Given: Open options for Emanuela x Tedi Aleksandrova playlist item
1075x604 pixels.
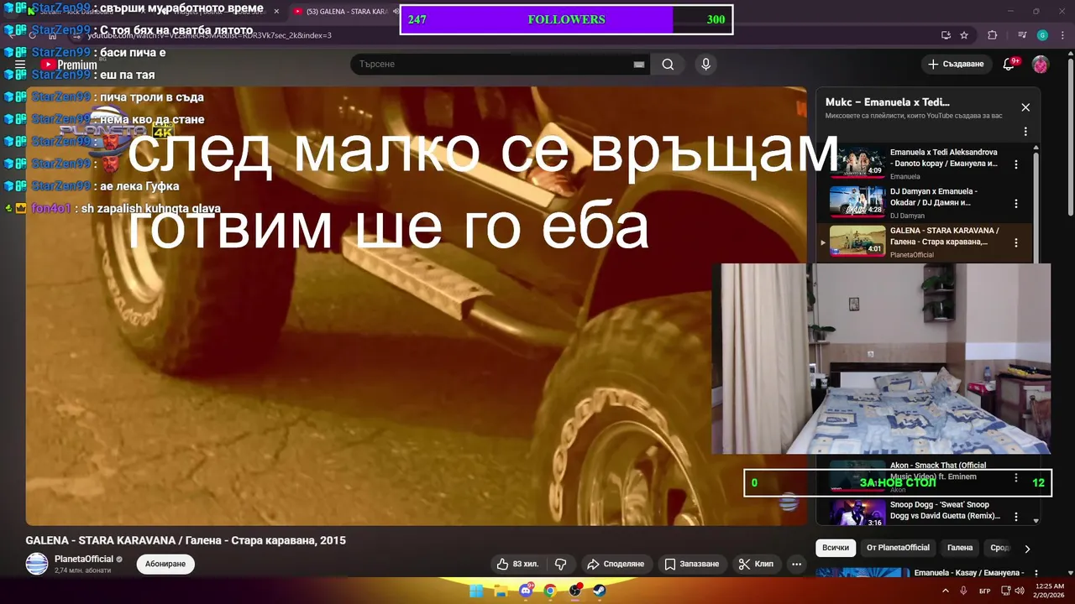Looking at the screenshot, I should coord(1016,164).
